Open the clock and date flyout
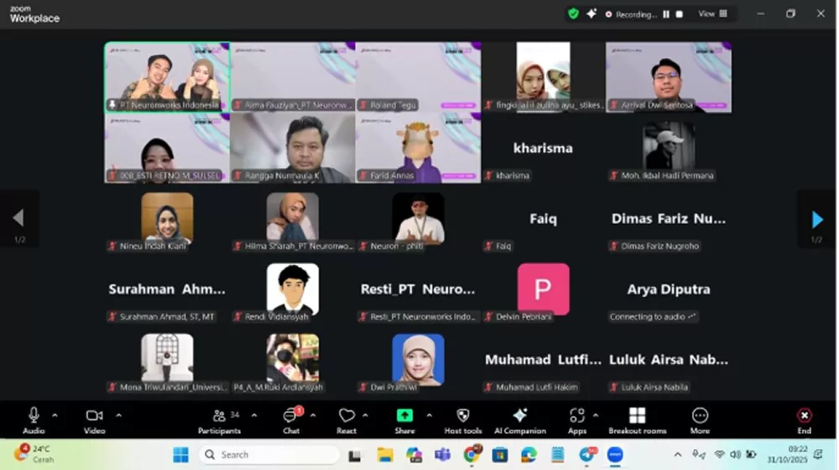This screenshot has width=839, height=470. 787,455
